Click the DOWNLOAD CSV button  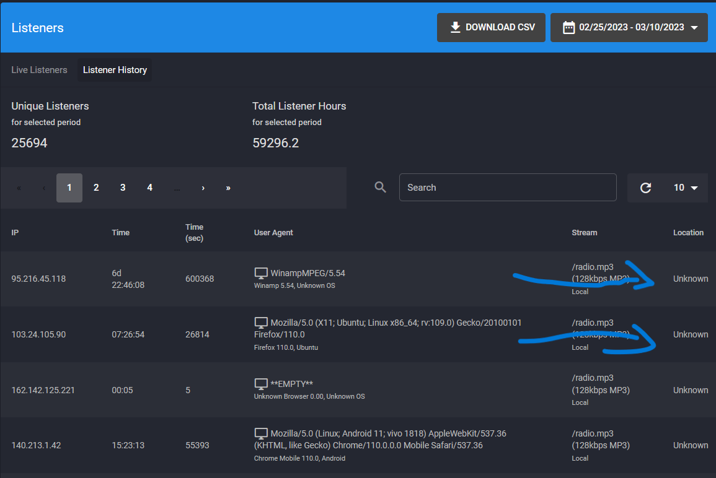491,27
